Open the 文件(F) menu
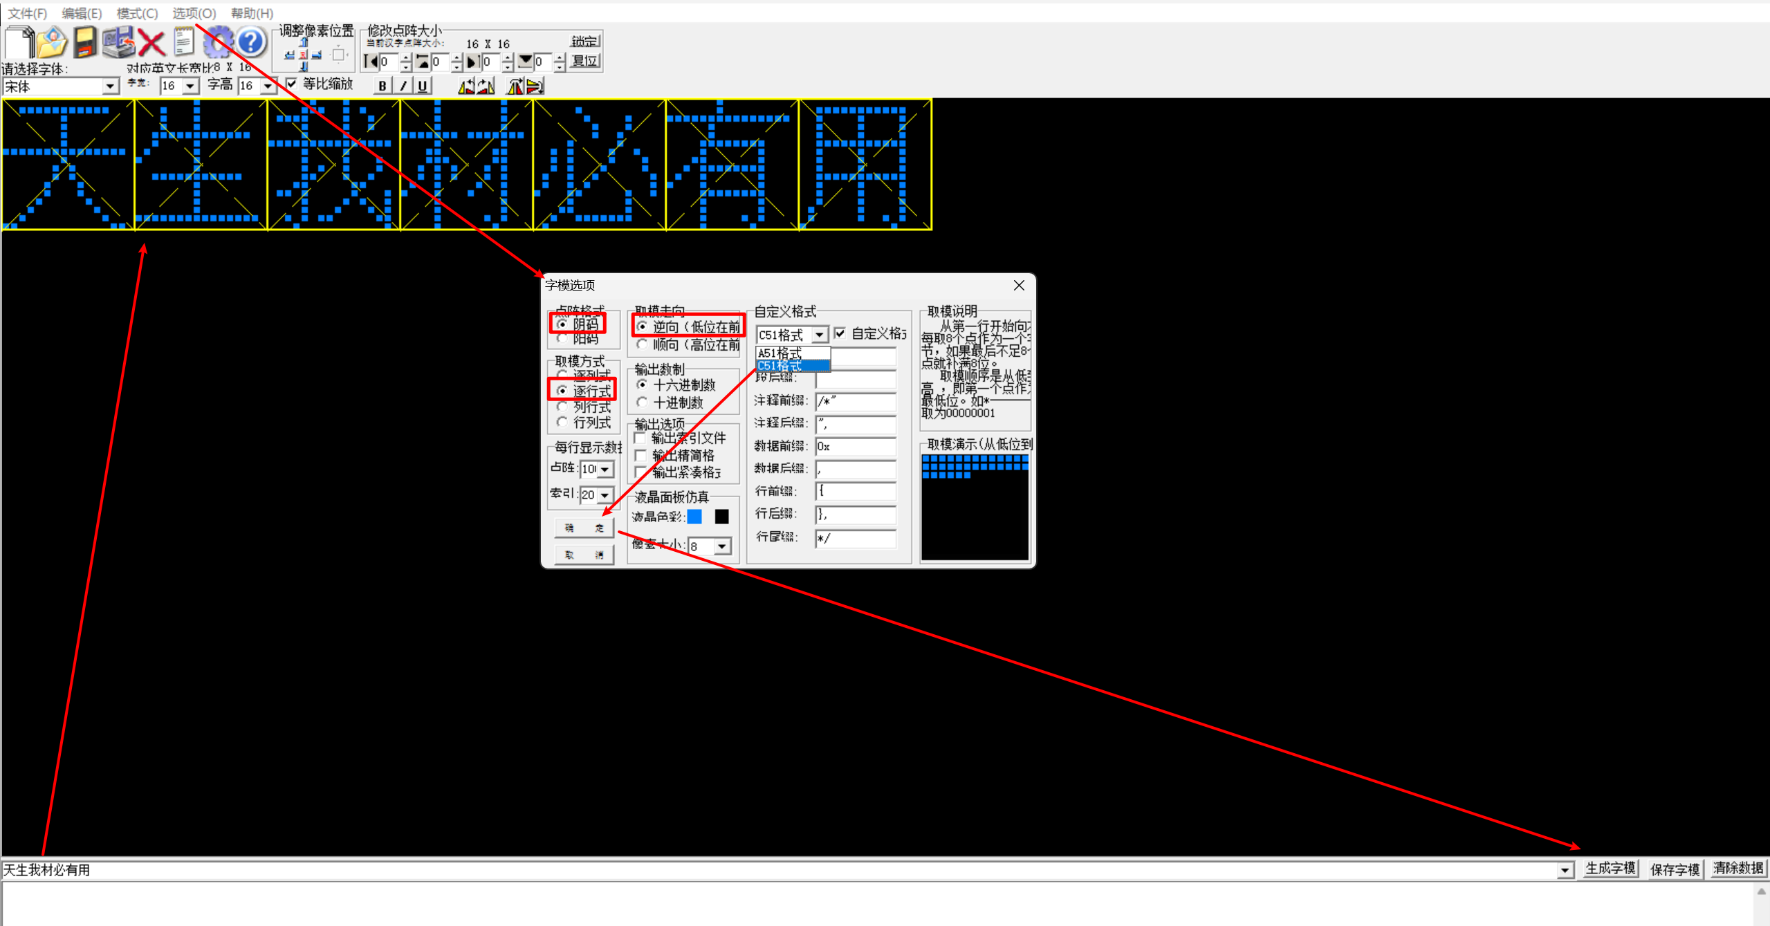The height and width of the screenshot is (926, 1770). [27, 13]
